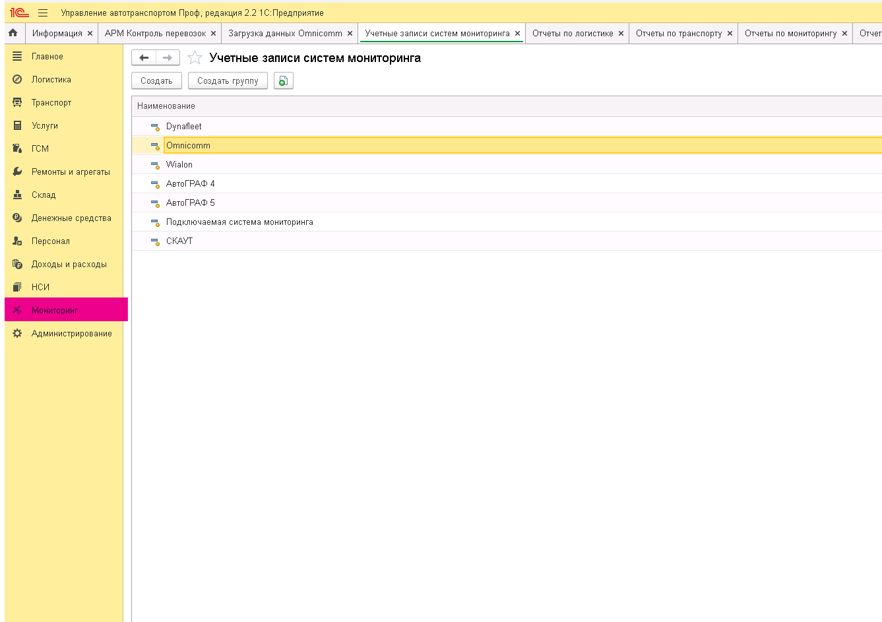Add current page to favorites star
Image resolution: width=882 pixels, height=622 pixels.
point(195,58)
